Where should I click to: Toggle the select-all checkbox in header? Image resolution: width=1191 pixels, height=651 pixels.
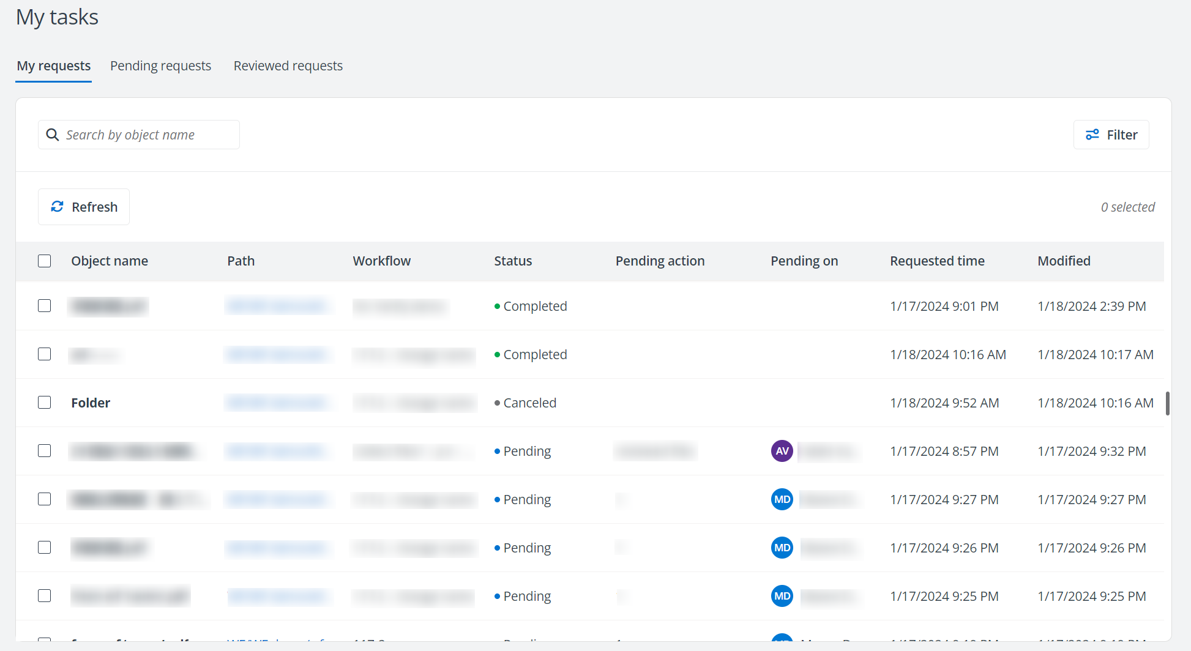(45, 261)
